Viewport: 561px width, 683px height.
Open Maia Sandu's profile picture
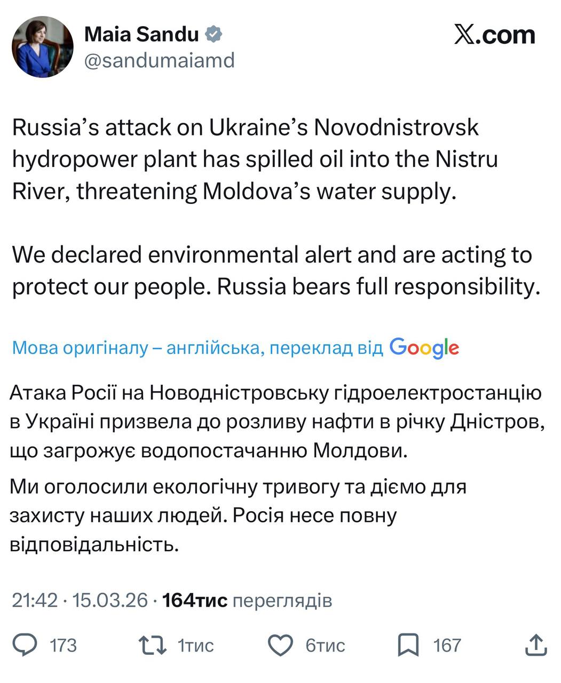click(x=42, y=46)
